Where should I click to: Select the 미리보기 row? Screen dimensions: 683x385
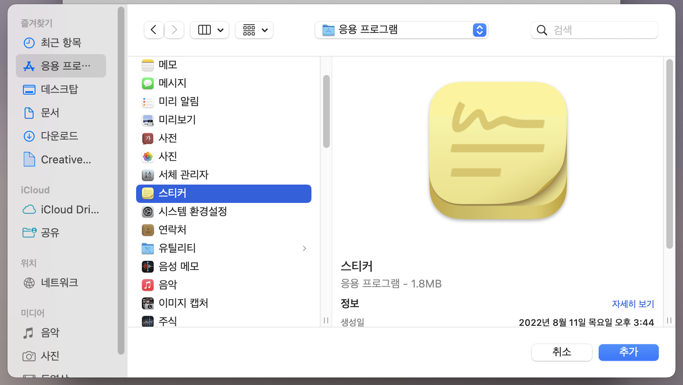pyautogui.click(x=224, y=120)
